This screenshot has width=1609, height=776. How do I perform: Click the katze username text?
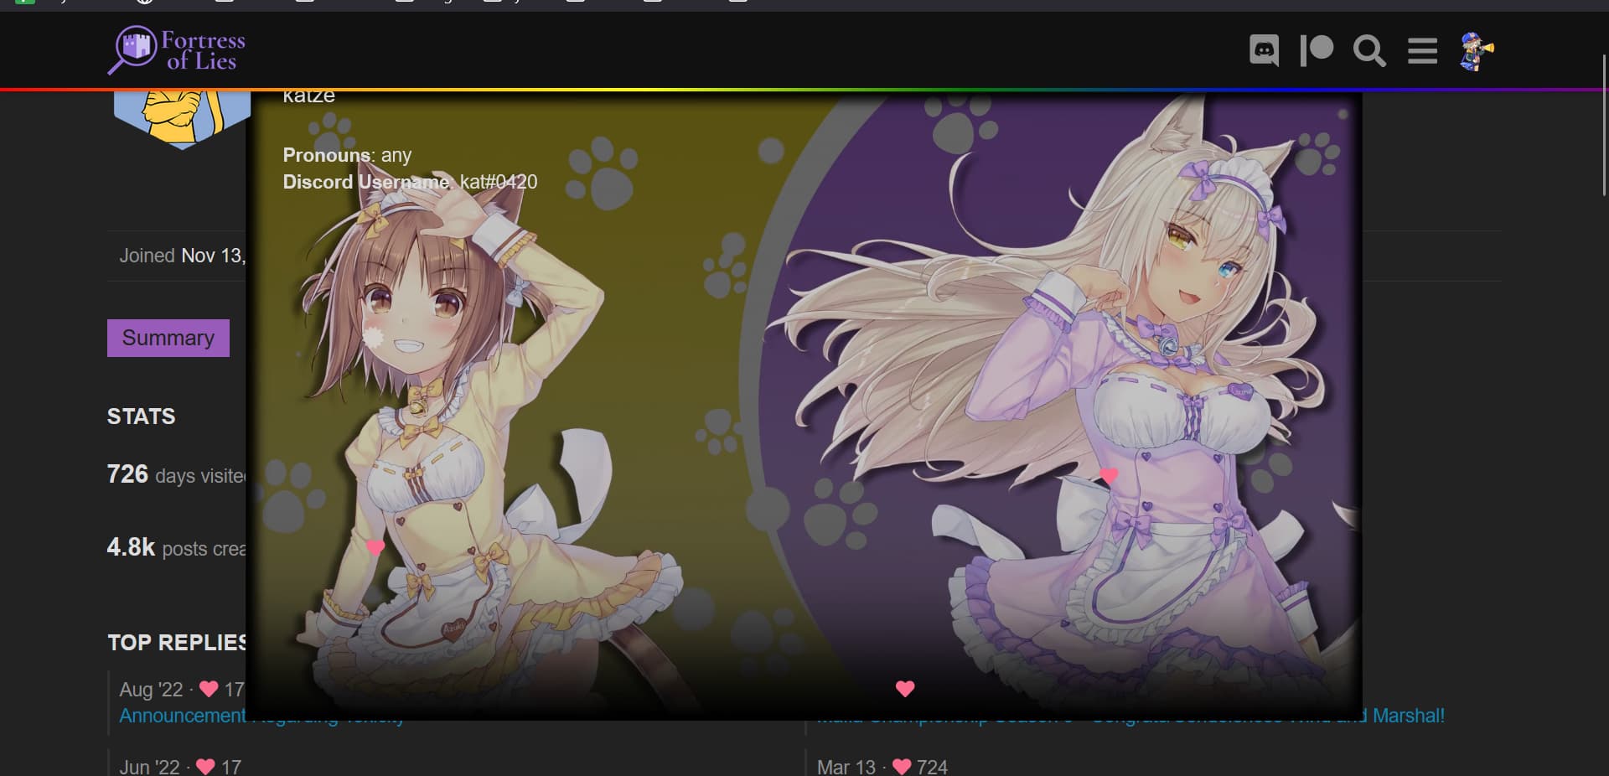click(308, 96)
